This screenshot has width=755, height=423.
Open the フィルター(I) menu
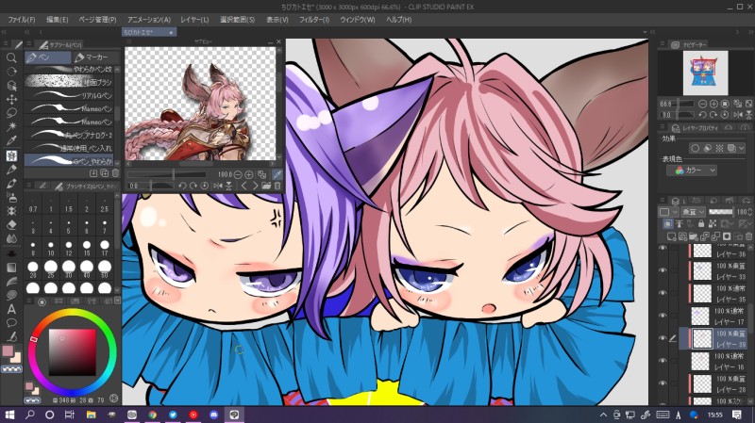[x=314, y=20]
